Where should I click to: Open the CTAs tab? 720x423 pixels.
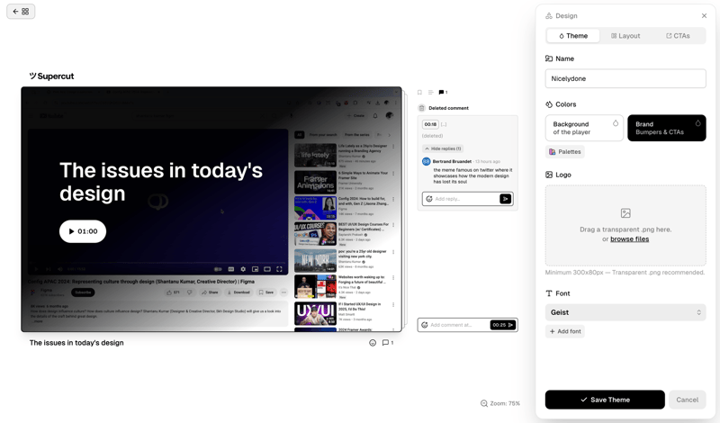(x=678, y=36)
